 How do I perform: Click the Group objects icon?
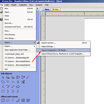tap(18, 77)
